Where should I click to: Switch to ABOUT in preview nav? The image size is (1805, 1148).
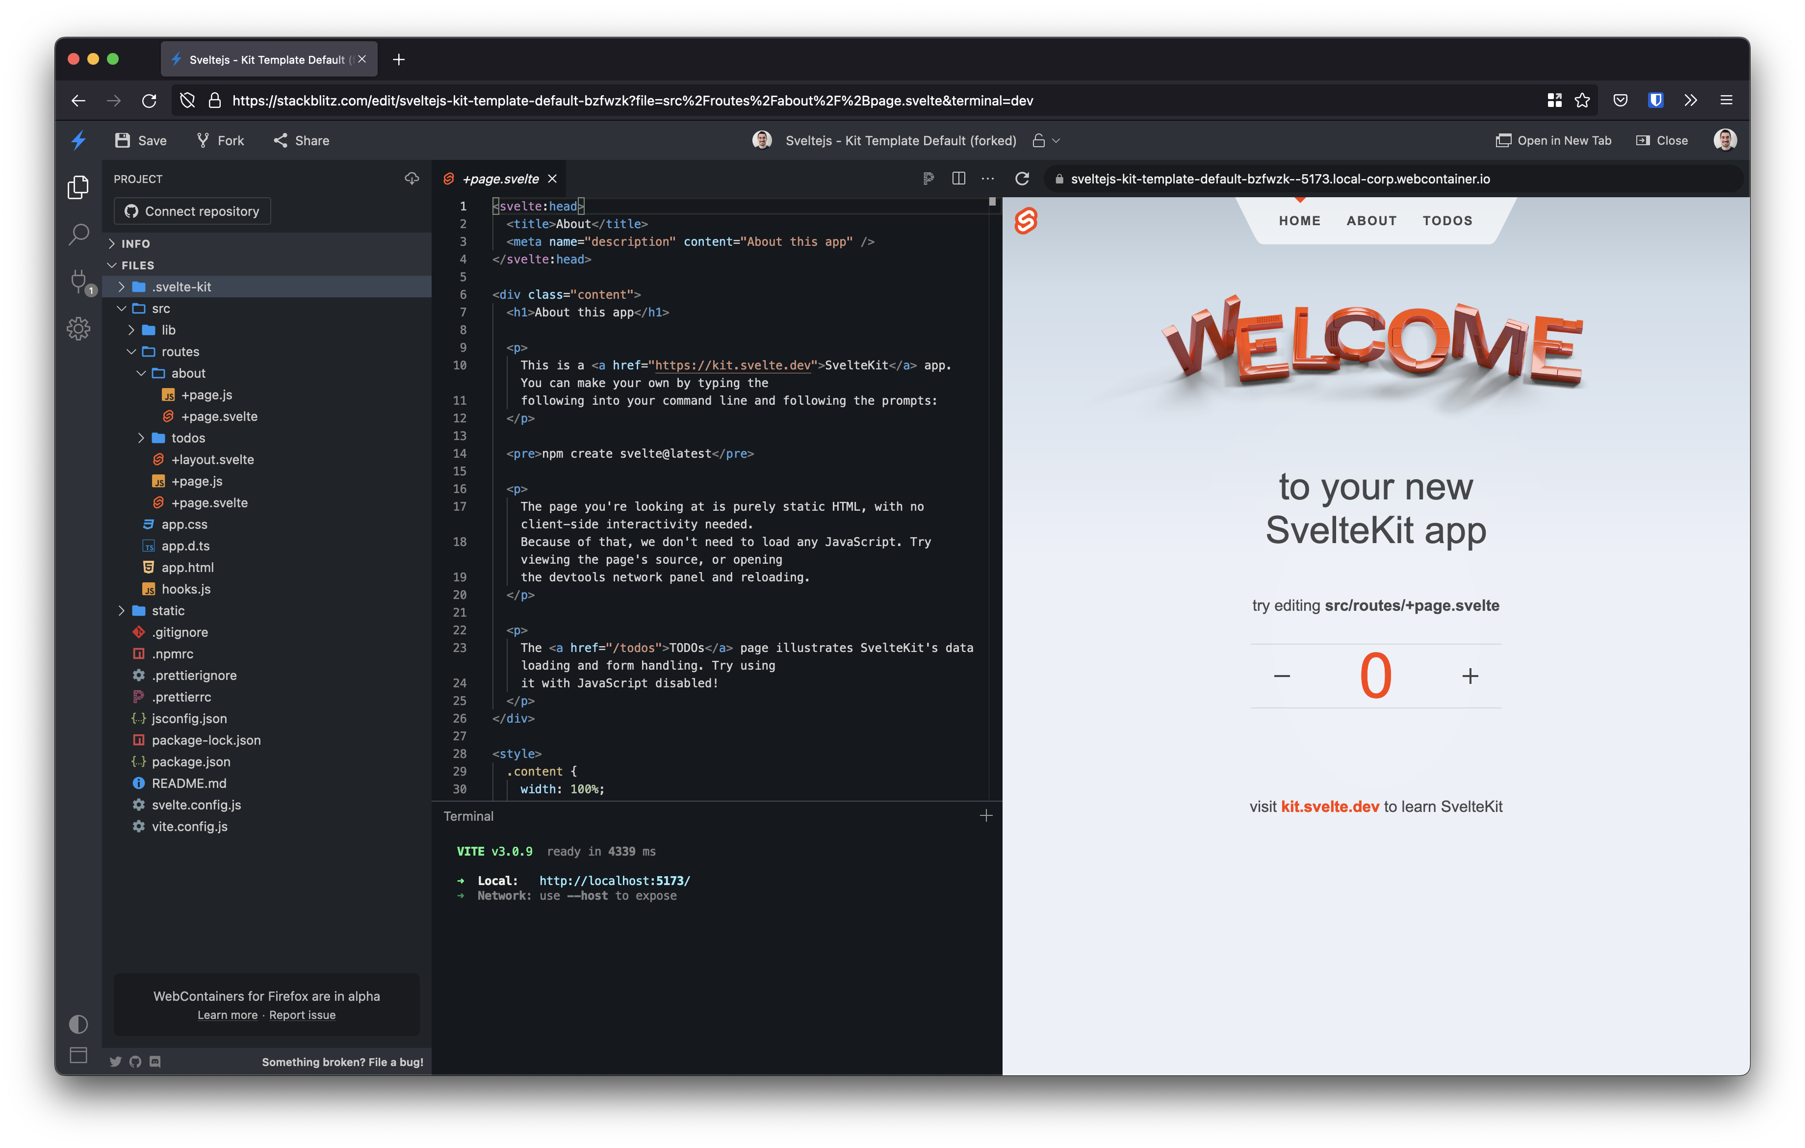tap(1371, 220)
